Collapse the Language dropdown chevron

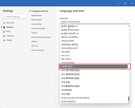pos(127,22)
